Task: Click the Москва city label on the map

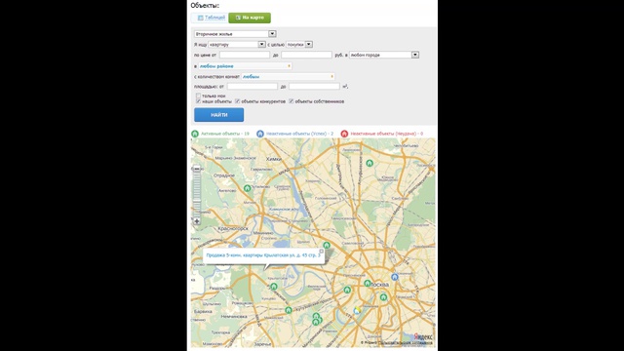Action: (x=379, y=285)
